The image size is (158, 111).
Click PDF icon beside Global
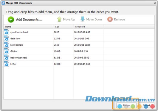click(x=7, y=51)
